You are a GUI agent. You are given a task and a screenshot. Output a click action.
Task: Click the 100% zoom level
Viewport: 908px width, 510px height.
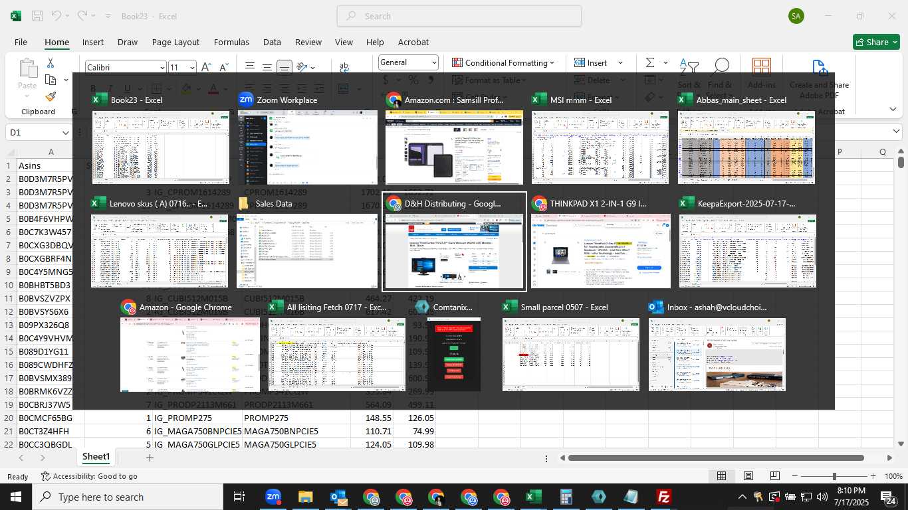pyautogui.click(x=893, y=476)
